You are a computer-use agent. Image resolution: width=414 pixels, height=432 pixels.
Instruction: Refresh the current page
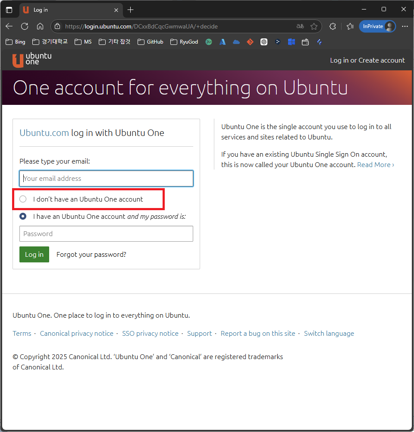click(x=25, y=26)
